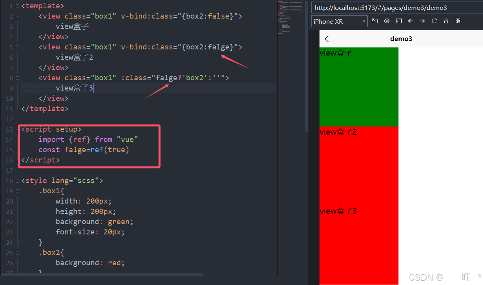Click 'view盒子' text on line 3
Viewport: 483px width, 285px height.
tap(72, 26)
